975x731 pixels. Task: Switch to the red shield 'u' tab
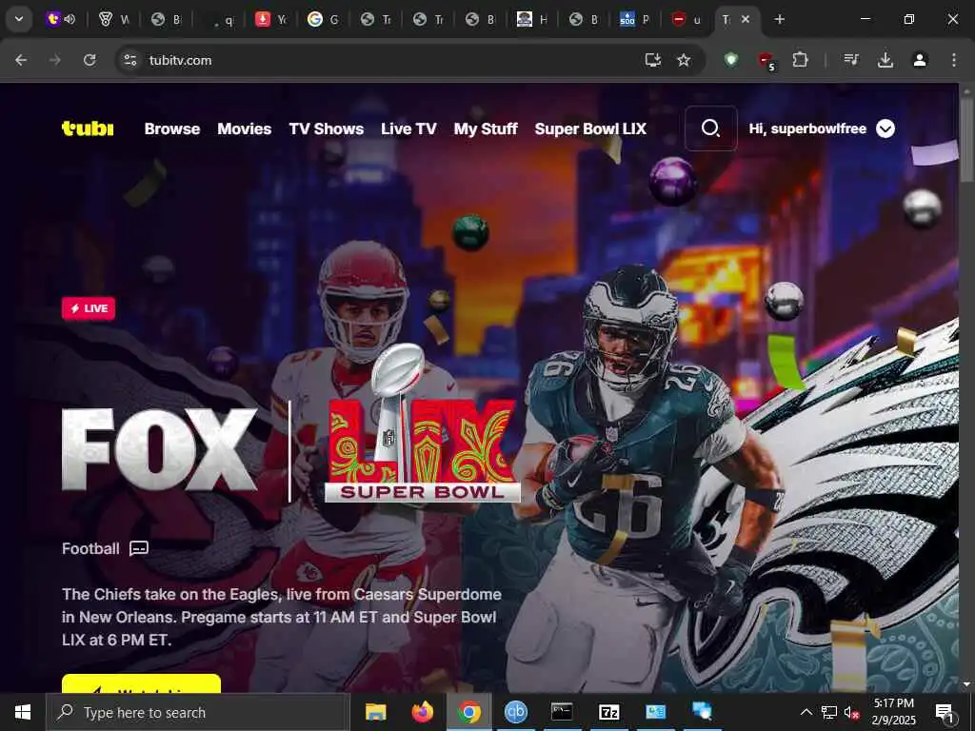point(687,19)
